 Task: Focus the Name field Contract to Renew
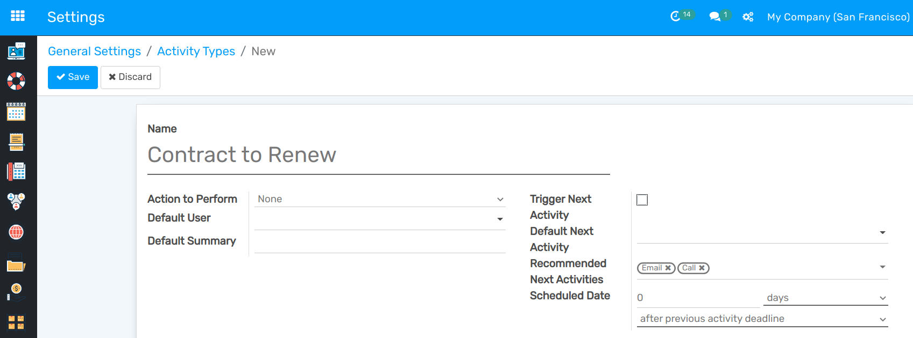click(x=379, y=156)
